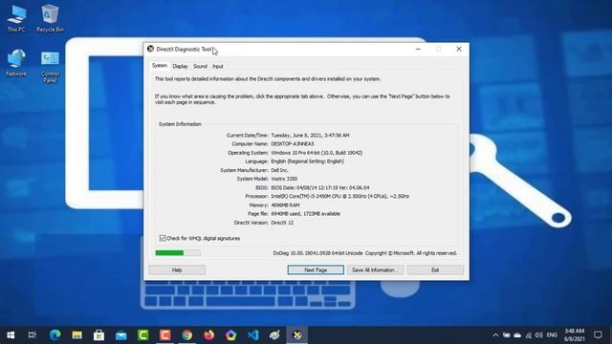Click the System Model Vostro 3350 text
Image resolution: width=612 pixels, height=344 pixels.
pos(284,179)
